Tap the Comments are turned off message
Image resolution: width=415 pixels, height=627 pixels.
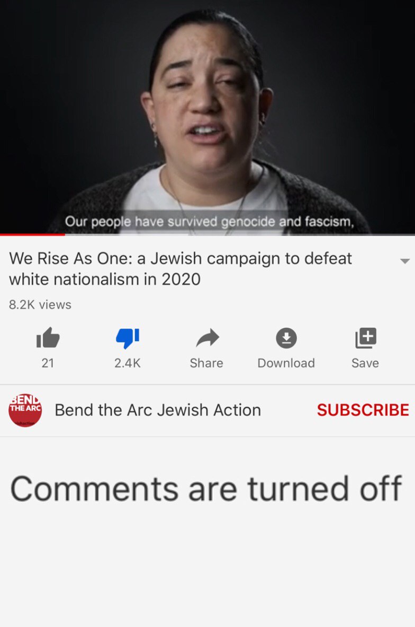tap(206, 488)
